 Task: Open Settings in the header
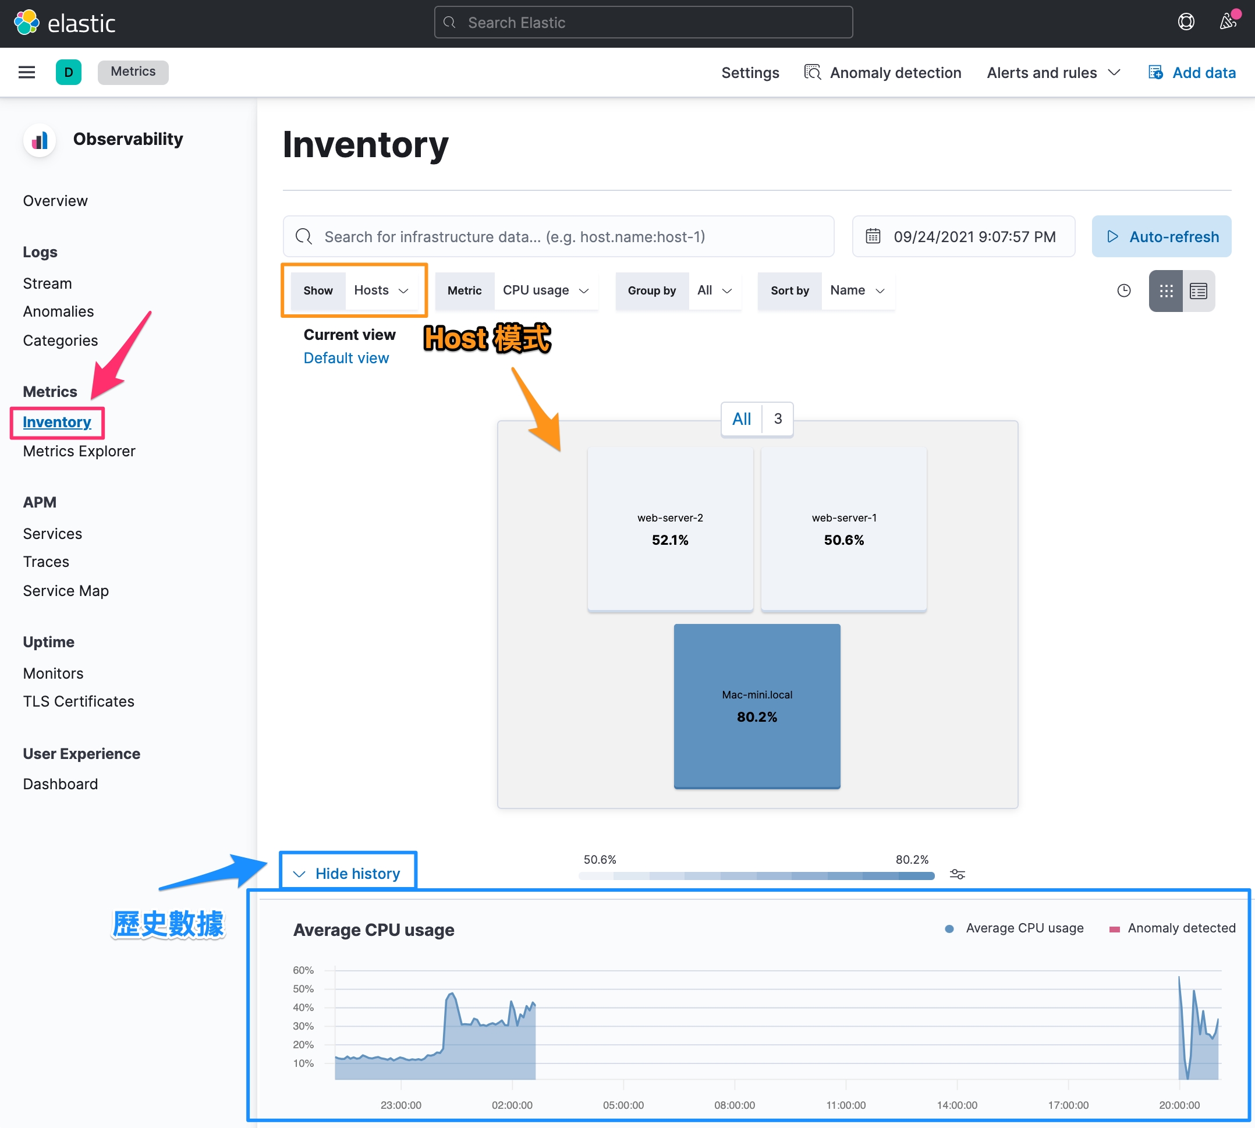click(x=750, y=73)
